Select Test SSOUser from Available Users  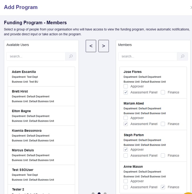click(x=41, y=175)
